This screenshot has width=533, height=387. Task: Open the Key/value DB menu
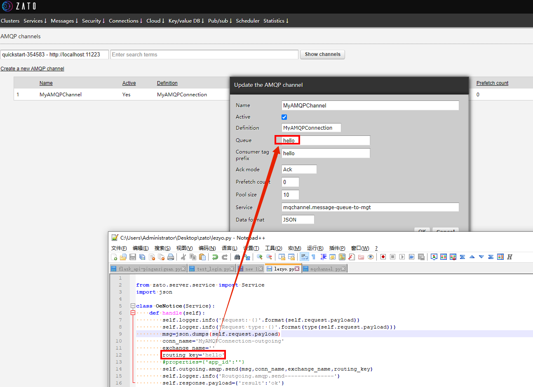[186, 21]
